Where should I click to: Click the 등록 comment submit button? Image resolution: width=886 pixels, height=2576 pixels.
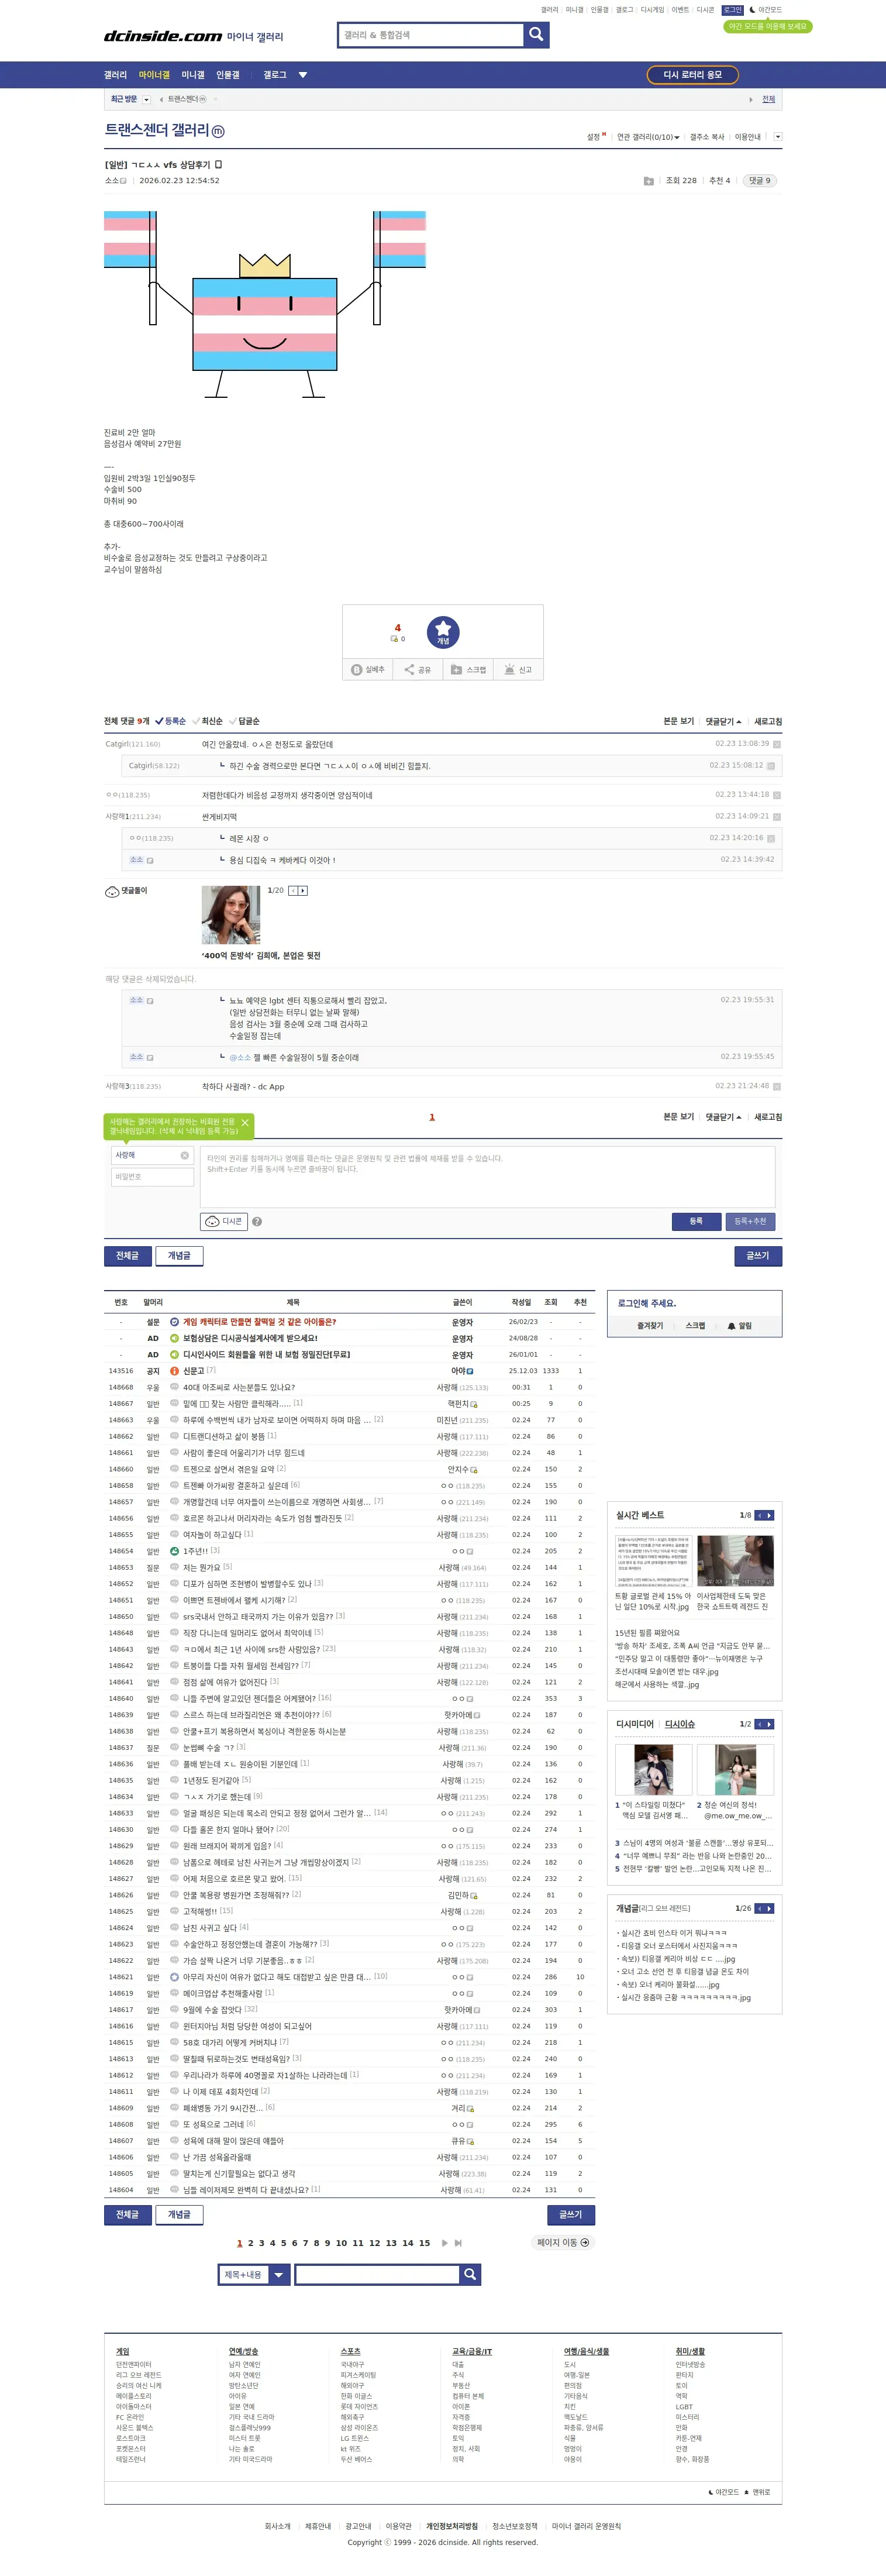(696, 1221)
